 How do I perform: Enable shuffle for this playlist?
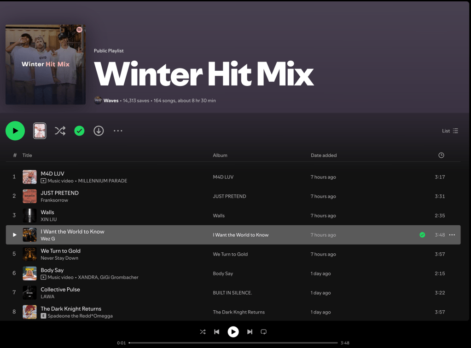pos(60,131)
